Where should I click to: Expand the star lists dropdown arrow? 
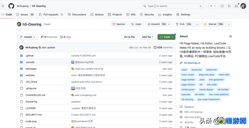229,24
